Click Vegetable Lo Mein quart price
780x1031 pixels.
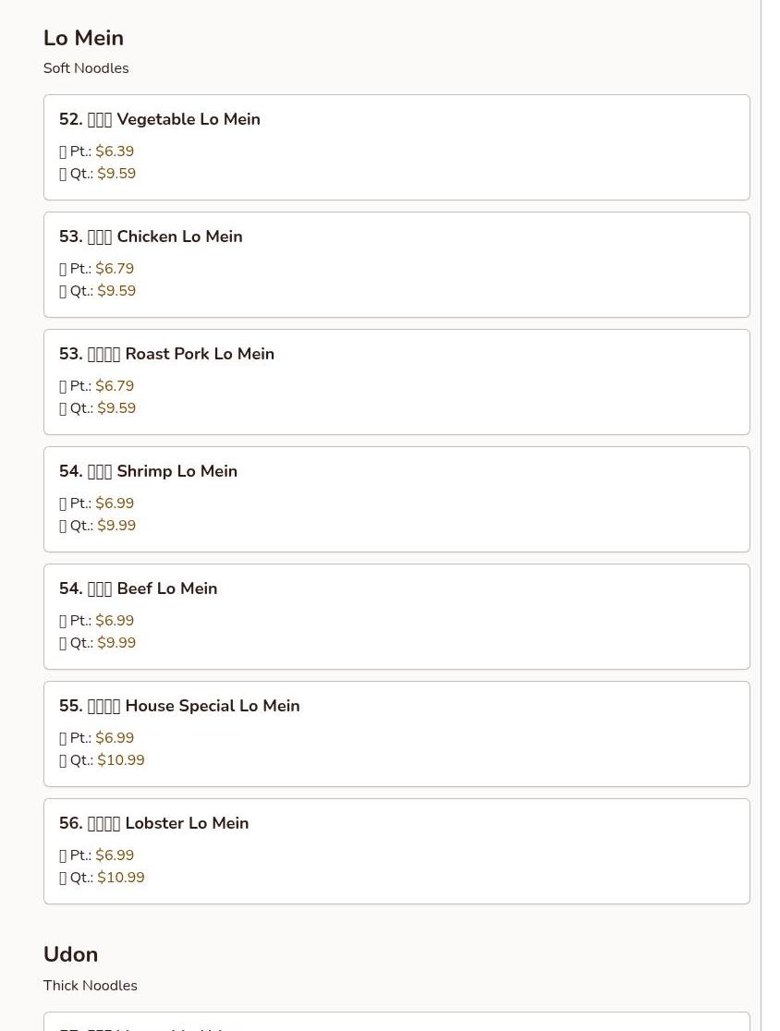click(x=116, y=174)
